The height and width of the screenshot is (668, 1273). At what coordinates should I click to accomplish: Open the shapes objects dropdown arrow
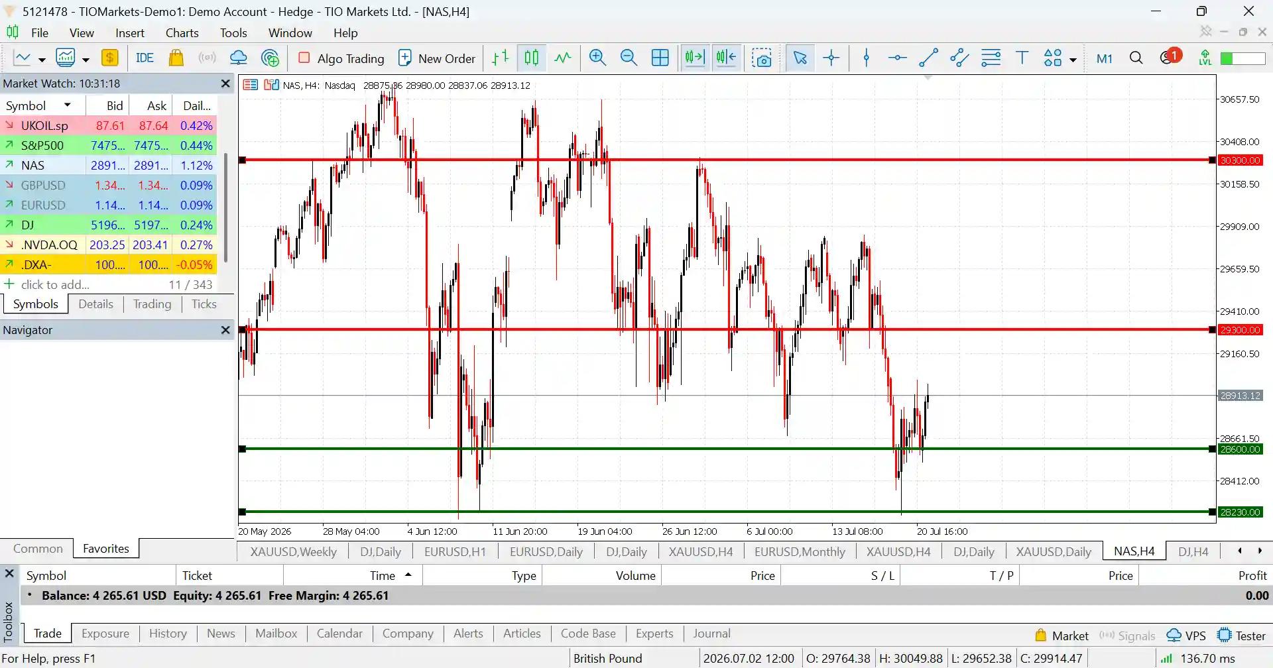coord(1073,60)
